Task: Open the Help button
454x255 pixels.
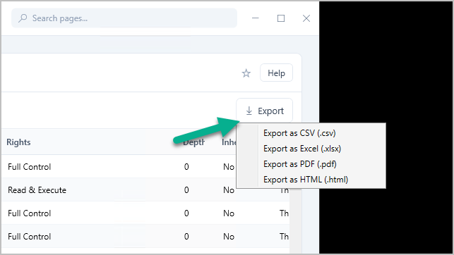Action: point(276,73)
